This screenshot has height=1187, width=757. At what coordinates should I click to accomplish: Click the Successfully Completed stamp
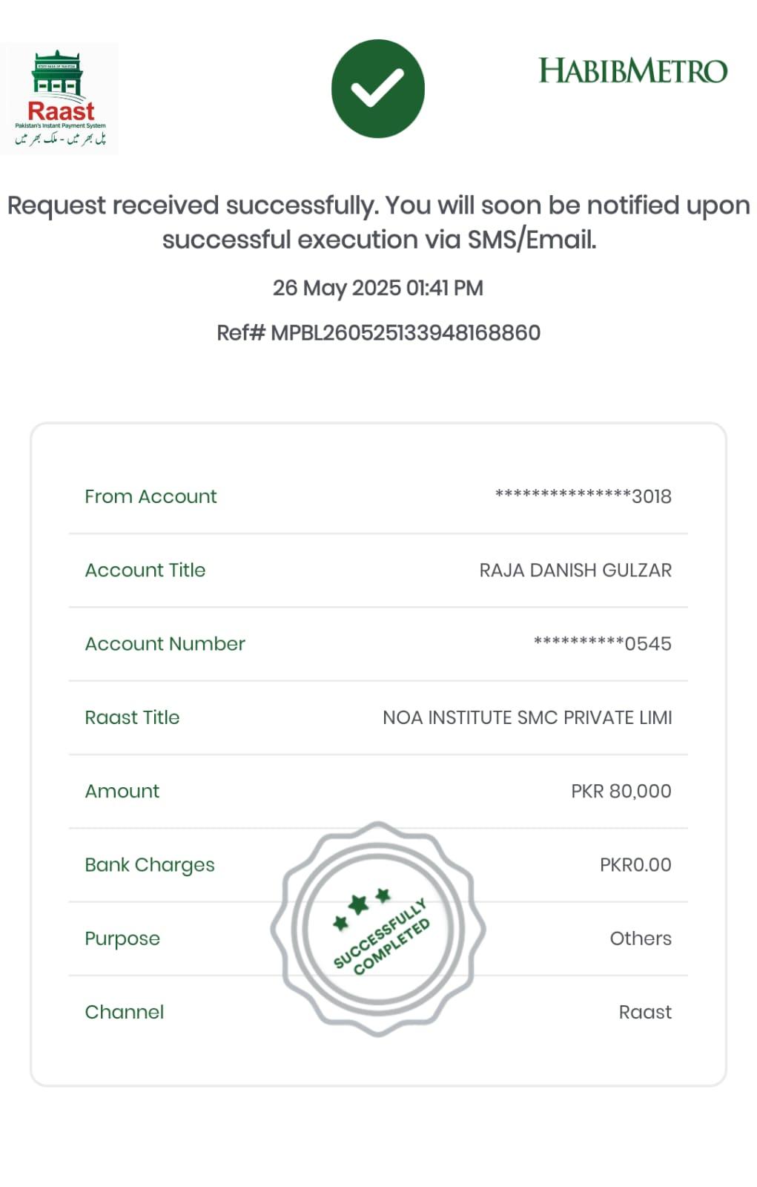(378, 929)
